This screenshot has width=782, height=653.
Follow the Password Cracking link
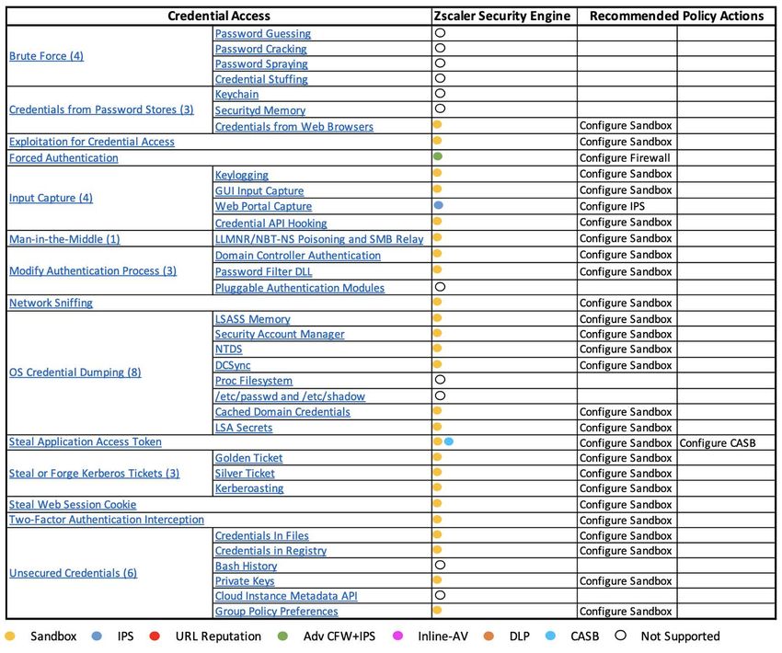tap(261, 49)
